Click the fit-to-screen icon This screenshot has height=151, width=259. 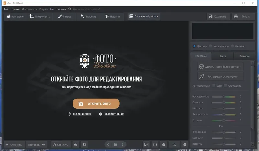(x=146, y=145)
